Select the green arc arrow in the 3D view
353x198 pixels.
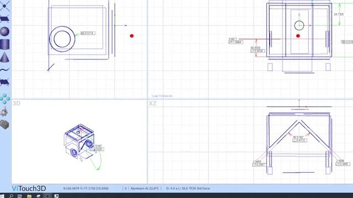point(99,161)
